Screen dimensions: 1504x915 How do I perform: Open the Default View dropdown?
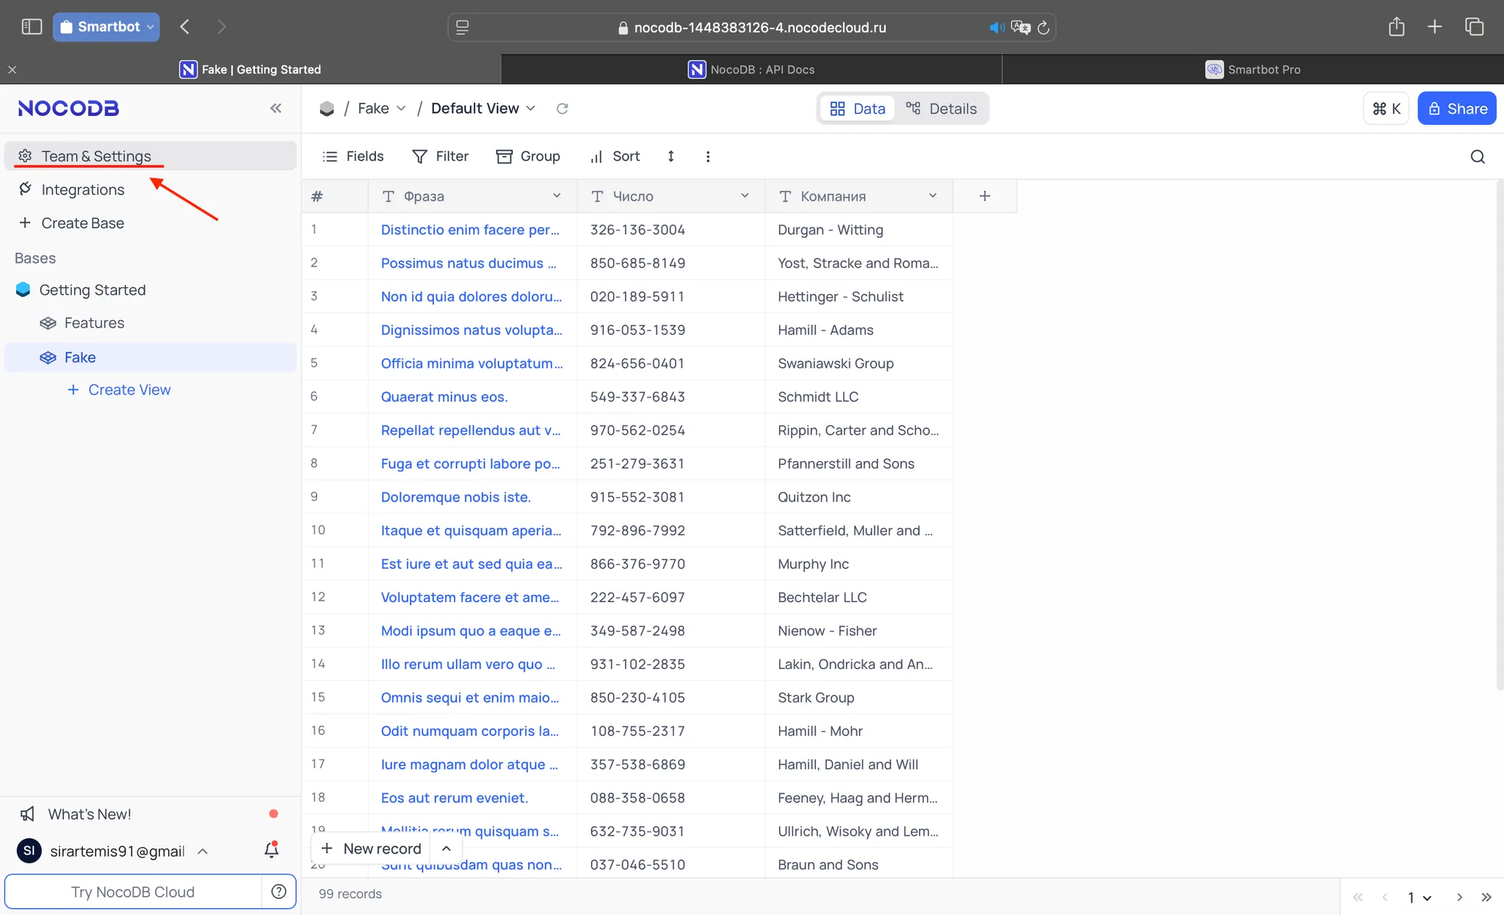pos(483,109)
